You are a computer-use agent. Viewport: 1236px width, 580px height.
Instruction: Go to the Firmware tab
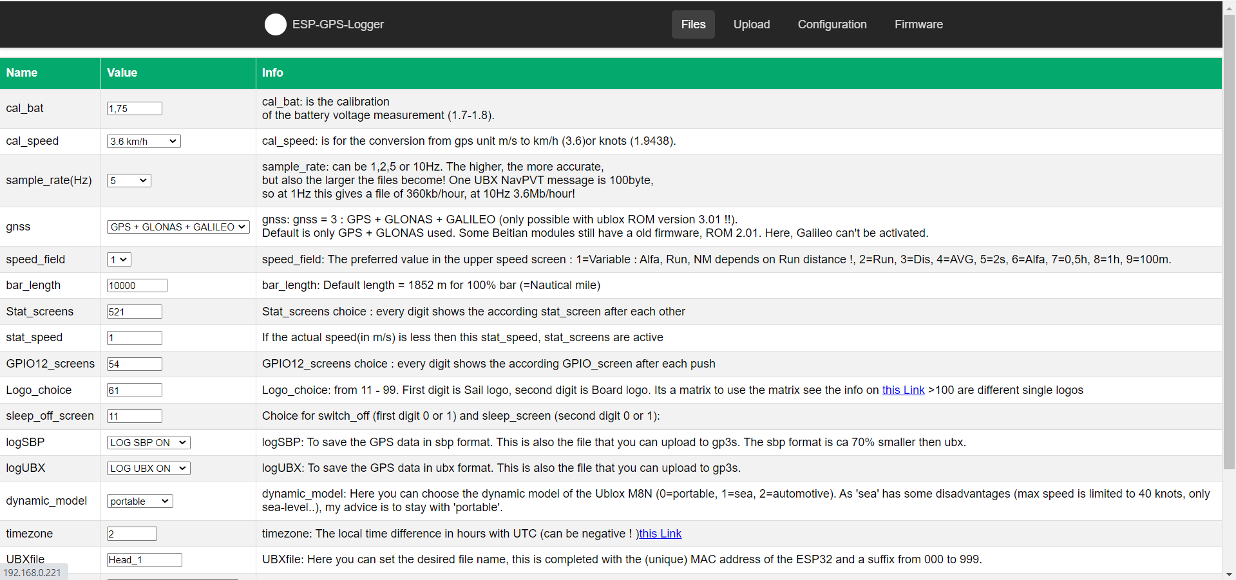tap(918, 24)
